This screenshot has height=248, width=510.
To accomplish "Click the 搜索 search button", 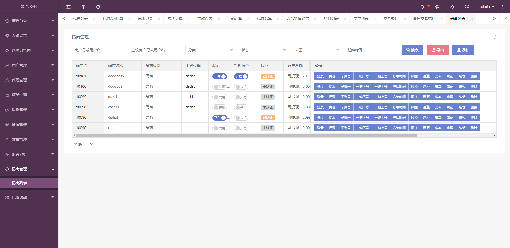I will click(x=413, y=50).
